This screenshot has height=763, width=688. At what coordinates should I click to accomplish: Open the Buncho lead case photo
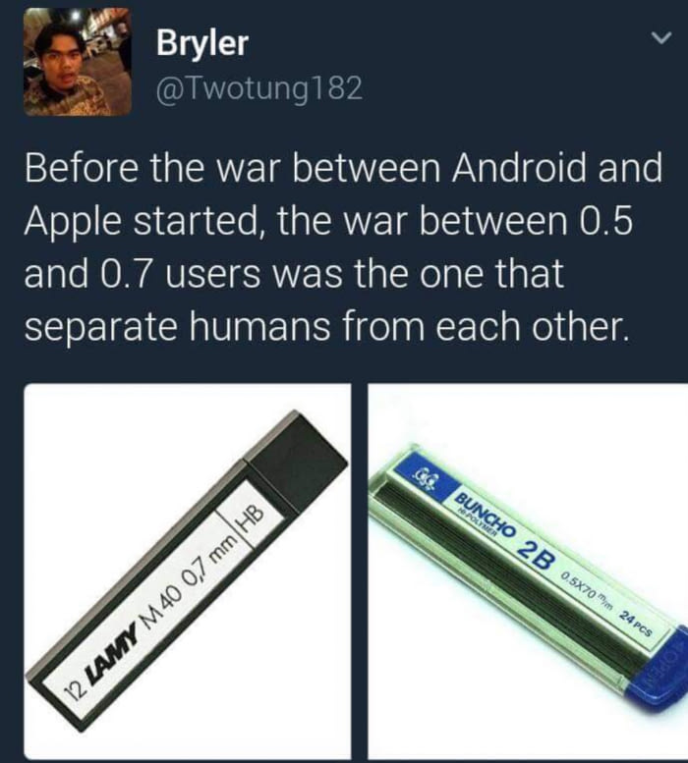(528, 571)
